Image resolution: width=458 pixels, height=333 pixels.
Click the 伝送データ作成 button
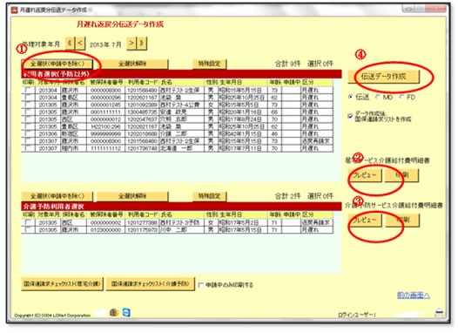pos(384,77)
